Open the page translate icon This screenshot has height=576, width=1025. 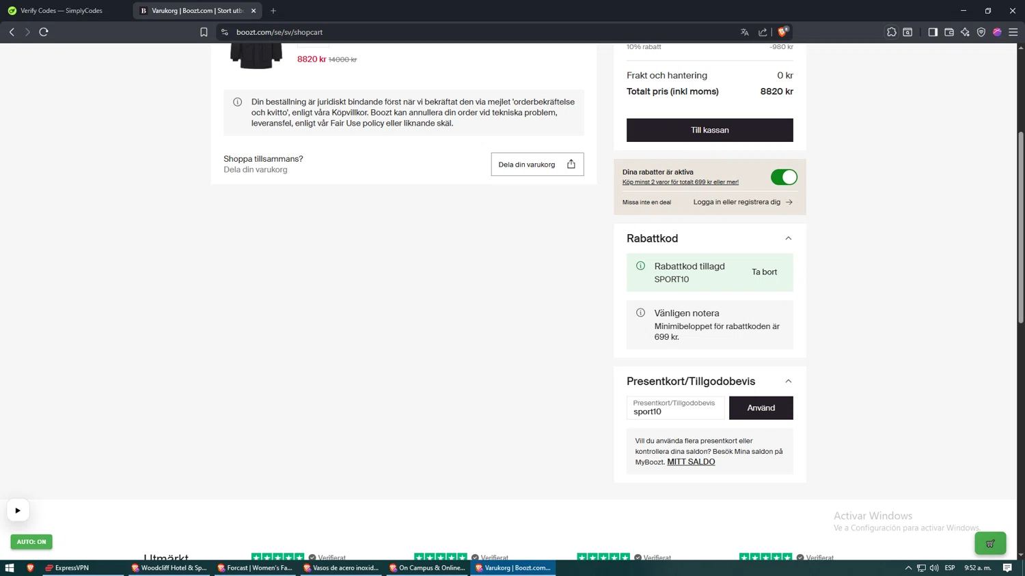[745, 32]
